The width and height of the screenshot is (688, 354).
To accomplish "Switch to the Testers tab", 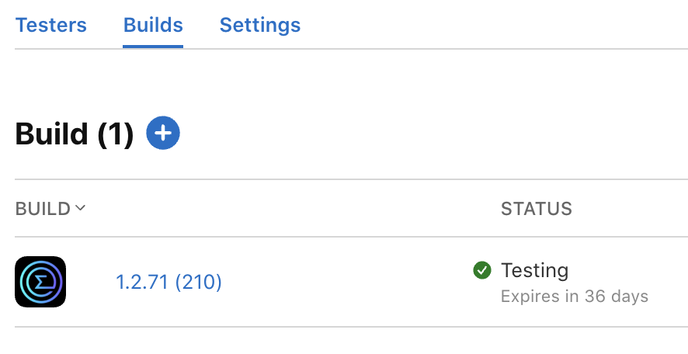I will (x=51, y=25).
